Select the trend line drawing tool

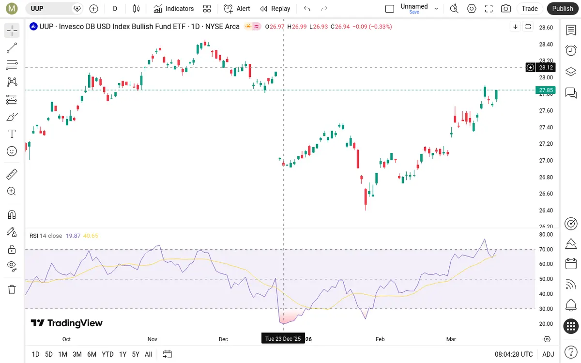[12, 48]
